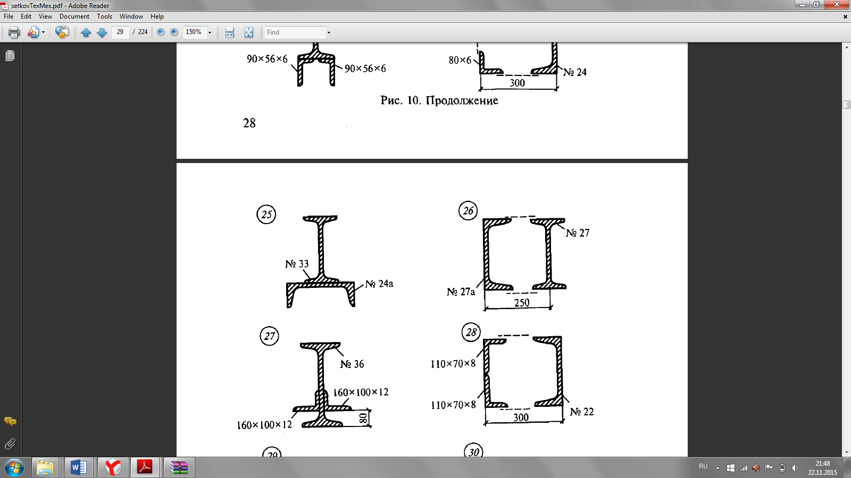This screenshot has width=851, height=478.
Task: Click page number '28' in the document
Action: (x=249, y=123)
